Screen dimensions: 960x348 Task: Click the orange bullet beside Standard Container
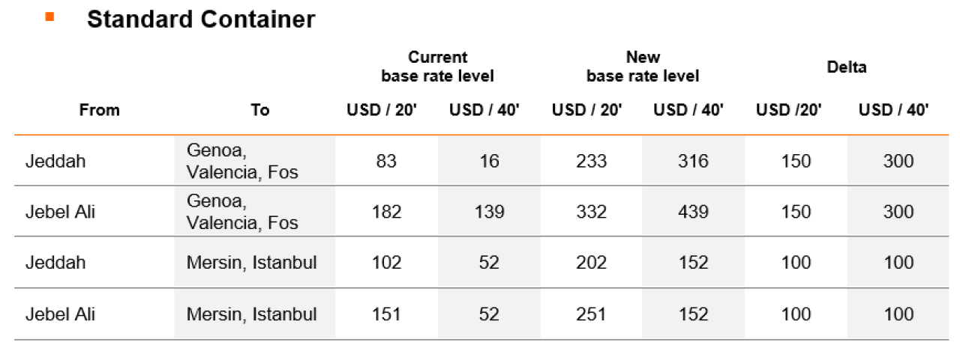(x=49, y=16)
